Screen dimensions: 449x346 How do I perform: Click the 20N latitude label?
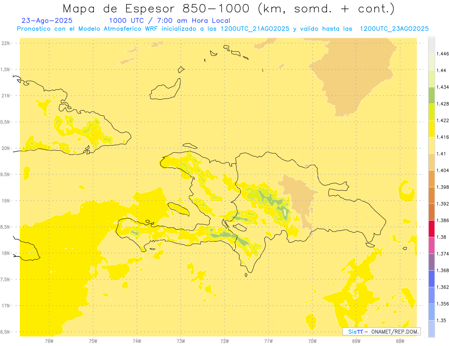pyautogui.click(x=6, y=149)
